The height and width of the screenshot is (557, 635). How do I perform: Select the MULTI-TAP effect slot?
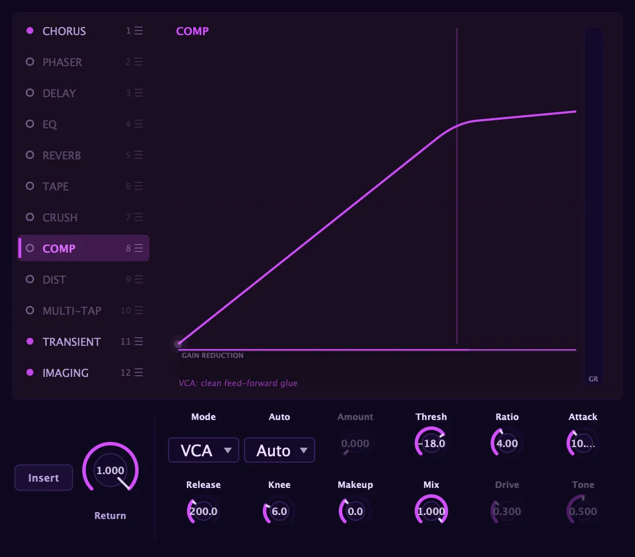coord(84,310)
